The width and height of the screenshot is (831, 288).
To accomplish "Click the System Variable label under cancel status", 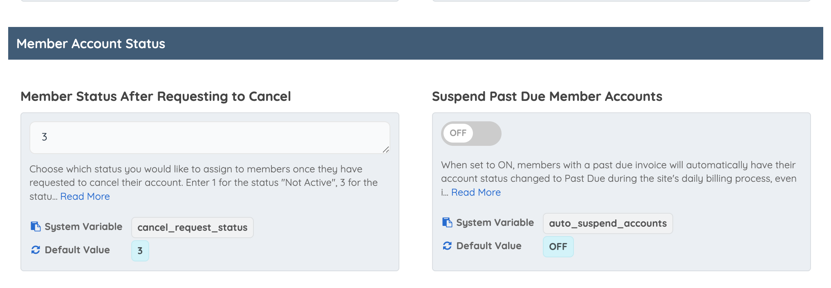I will click(83, 227).
